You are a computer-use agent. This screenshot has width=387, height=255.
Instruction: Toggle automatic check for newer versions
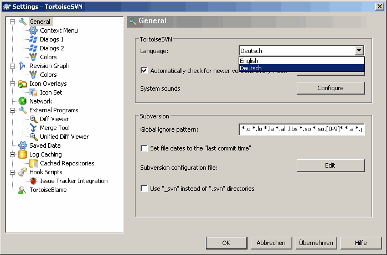(x=144, y=71)
